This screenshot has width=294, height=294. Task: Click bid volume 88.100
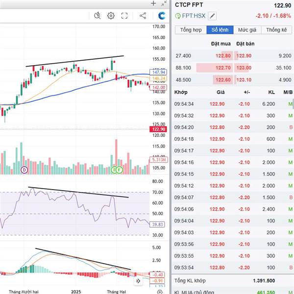coord(183,68)
